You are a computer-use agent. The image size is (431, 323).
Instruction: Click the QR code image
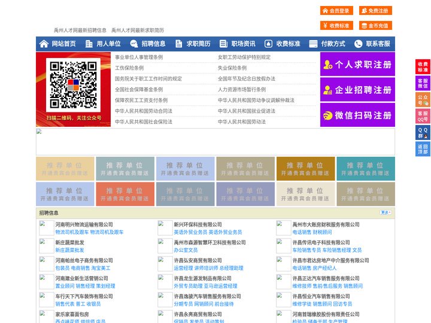point(73,85)
